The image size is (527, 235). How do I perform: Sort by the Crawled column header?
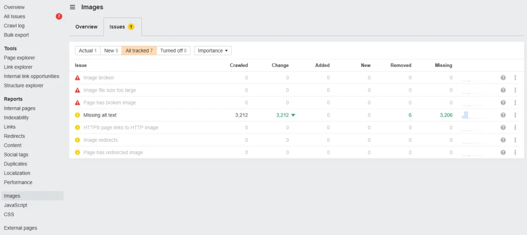coord(238,65)
